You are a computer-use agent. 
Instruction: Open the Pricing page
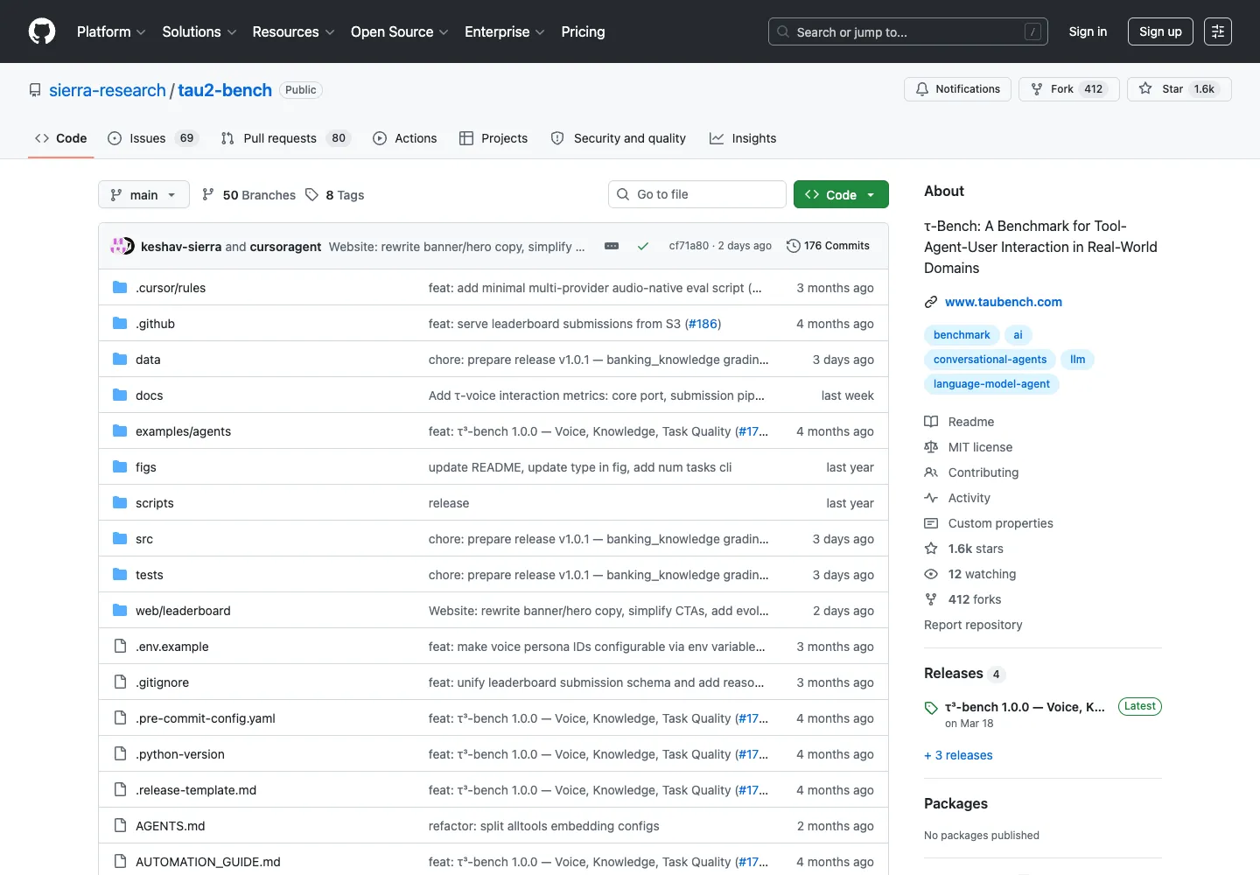point(583,31)
